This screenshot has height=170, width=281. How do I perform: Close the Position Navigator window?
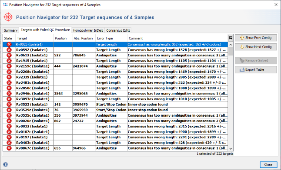click(x=276, y=5)
